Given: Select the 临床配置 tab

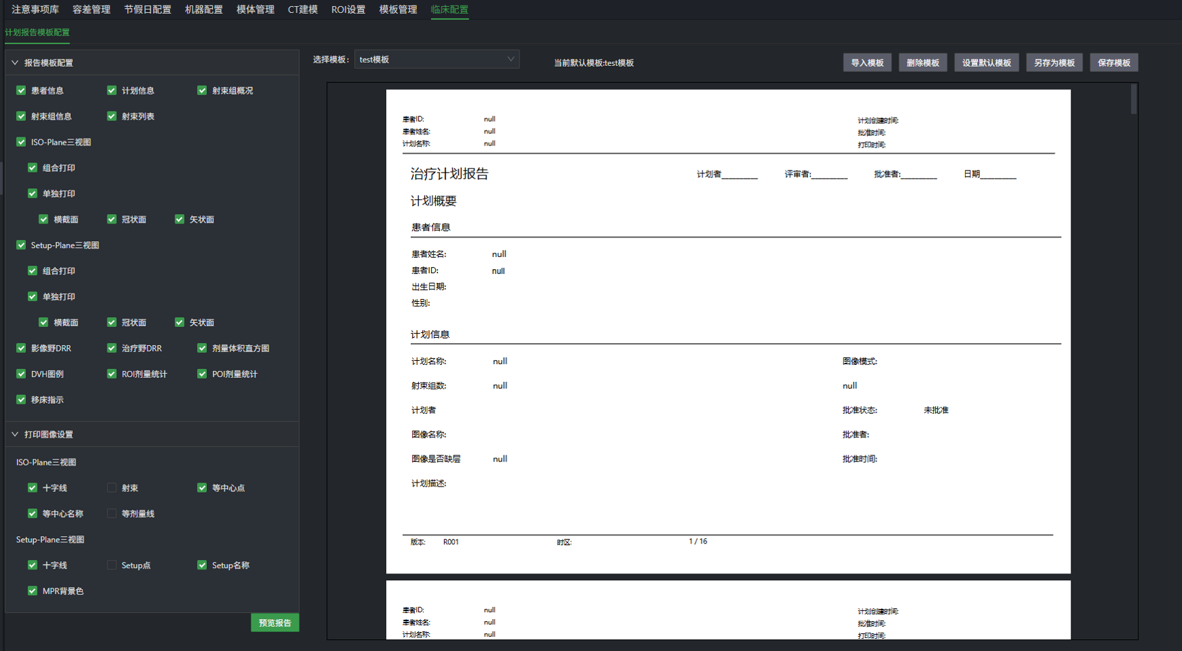Looking at the screenshot, I should click(450, 10).
